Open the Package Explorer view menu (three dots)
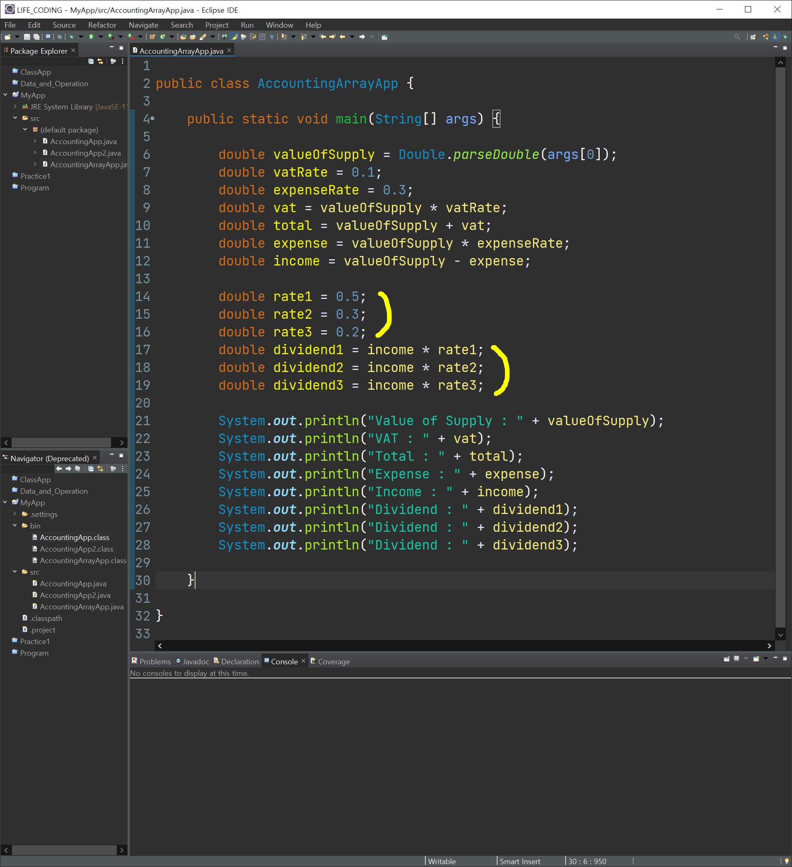 [123, 62]
